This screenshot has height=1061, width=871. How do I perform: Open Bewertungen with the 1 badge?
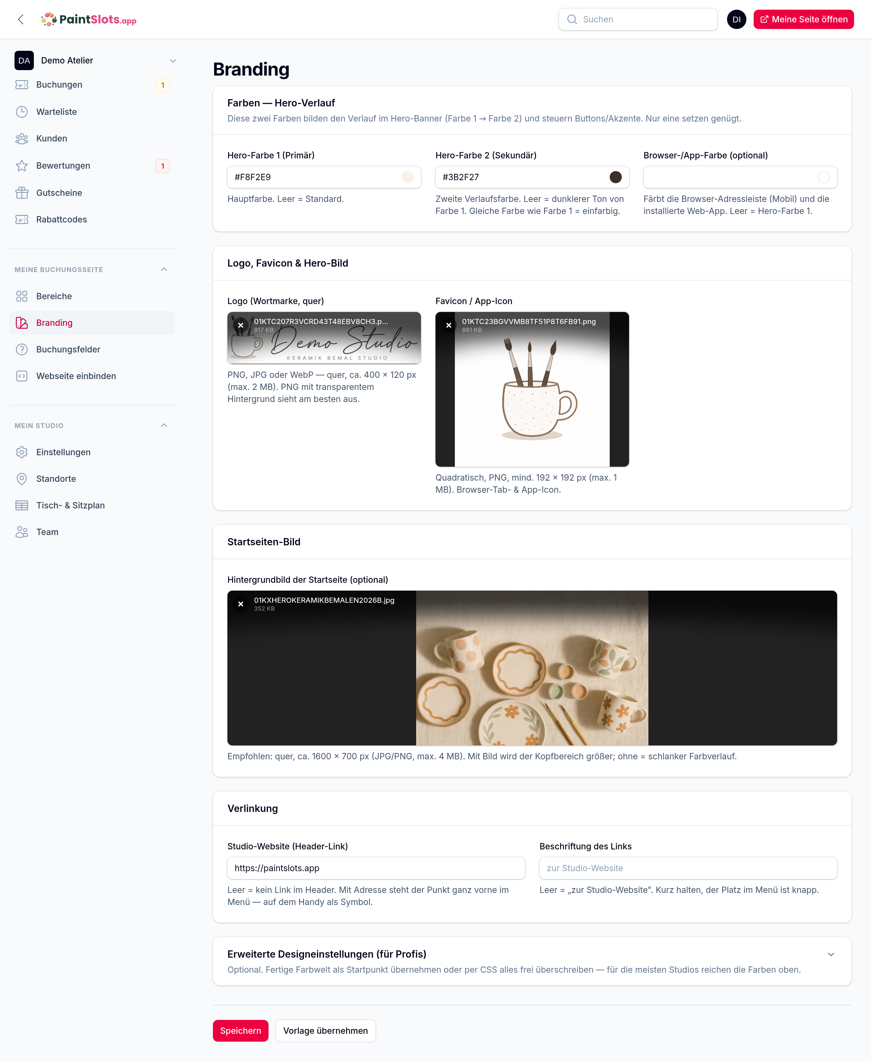pyautogui.click(x=92, y=165)
